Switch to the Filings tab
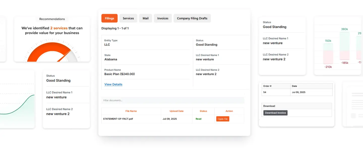 109,18
